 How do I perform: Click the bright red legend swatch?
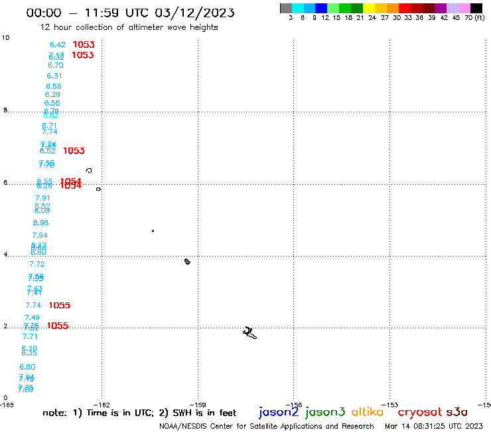click(x=404, y=8)
